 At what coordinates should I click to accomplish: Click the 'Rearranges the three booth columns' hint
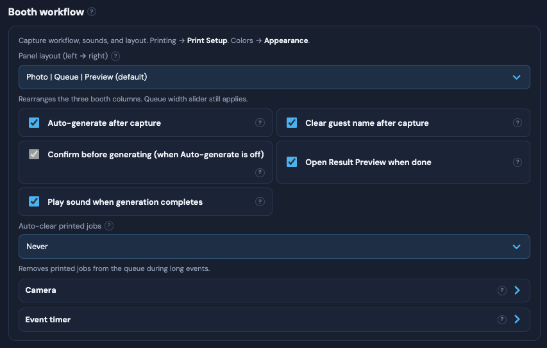(133, 99)
